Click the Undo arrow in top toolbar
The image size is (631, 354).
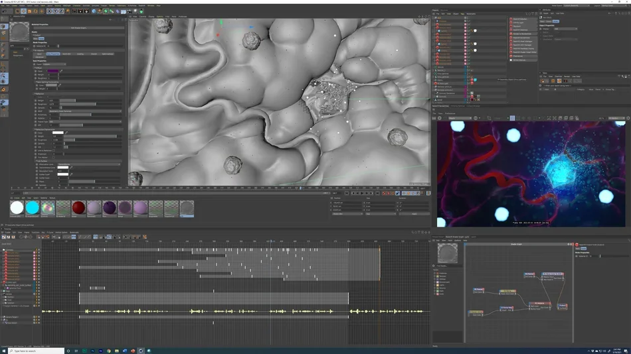pos(4,11)
